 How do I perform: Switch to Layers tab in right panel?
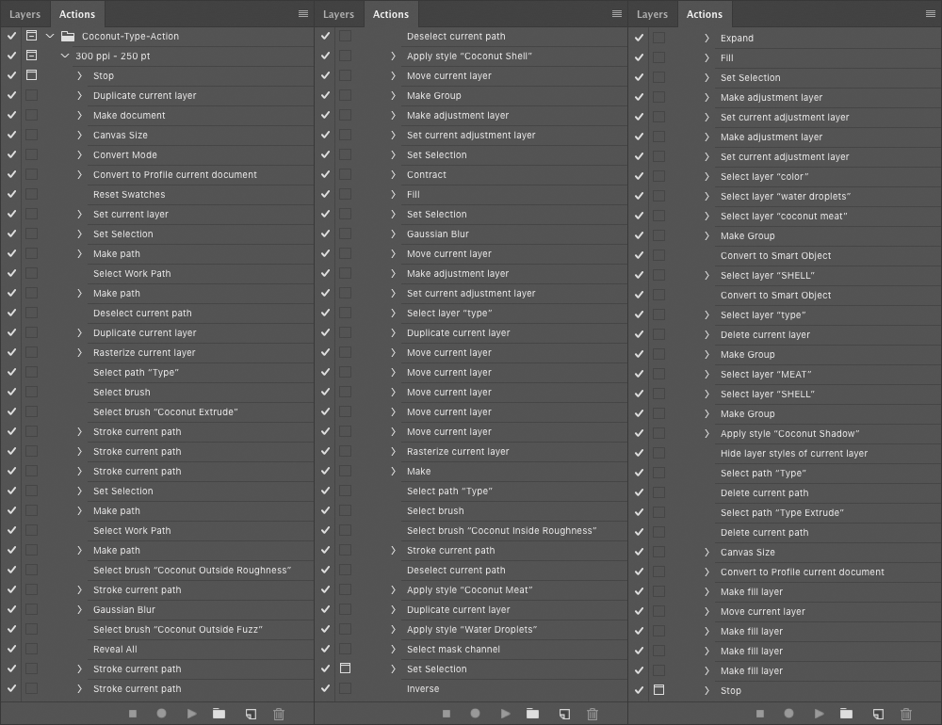point(652,14)
